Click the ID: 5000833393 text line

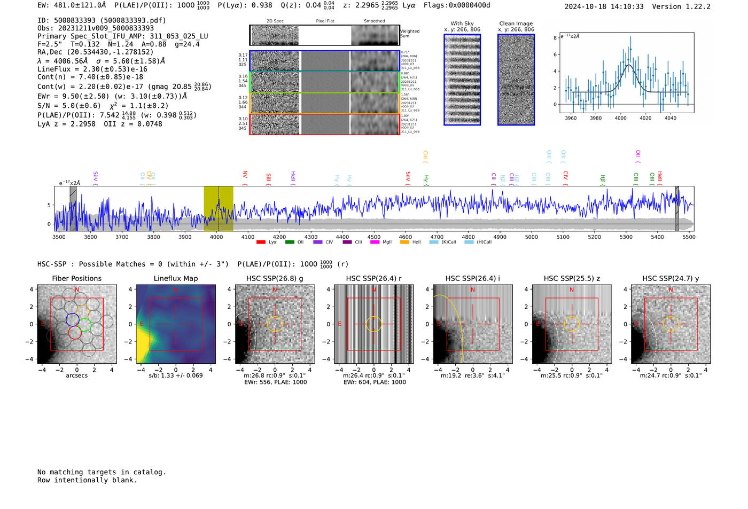pos(102,20)
